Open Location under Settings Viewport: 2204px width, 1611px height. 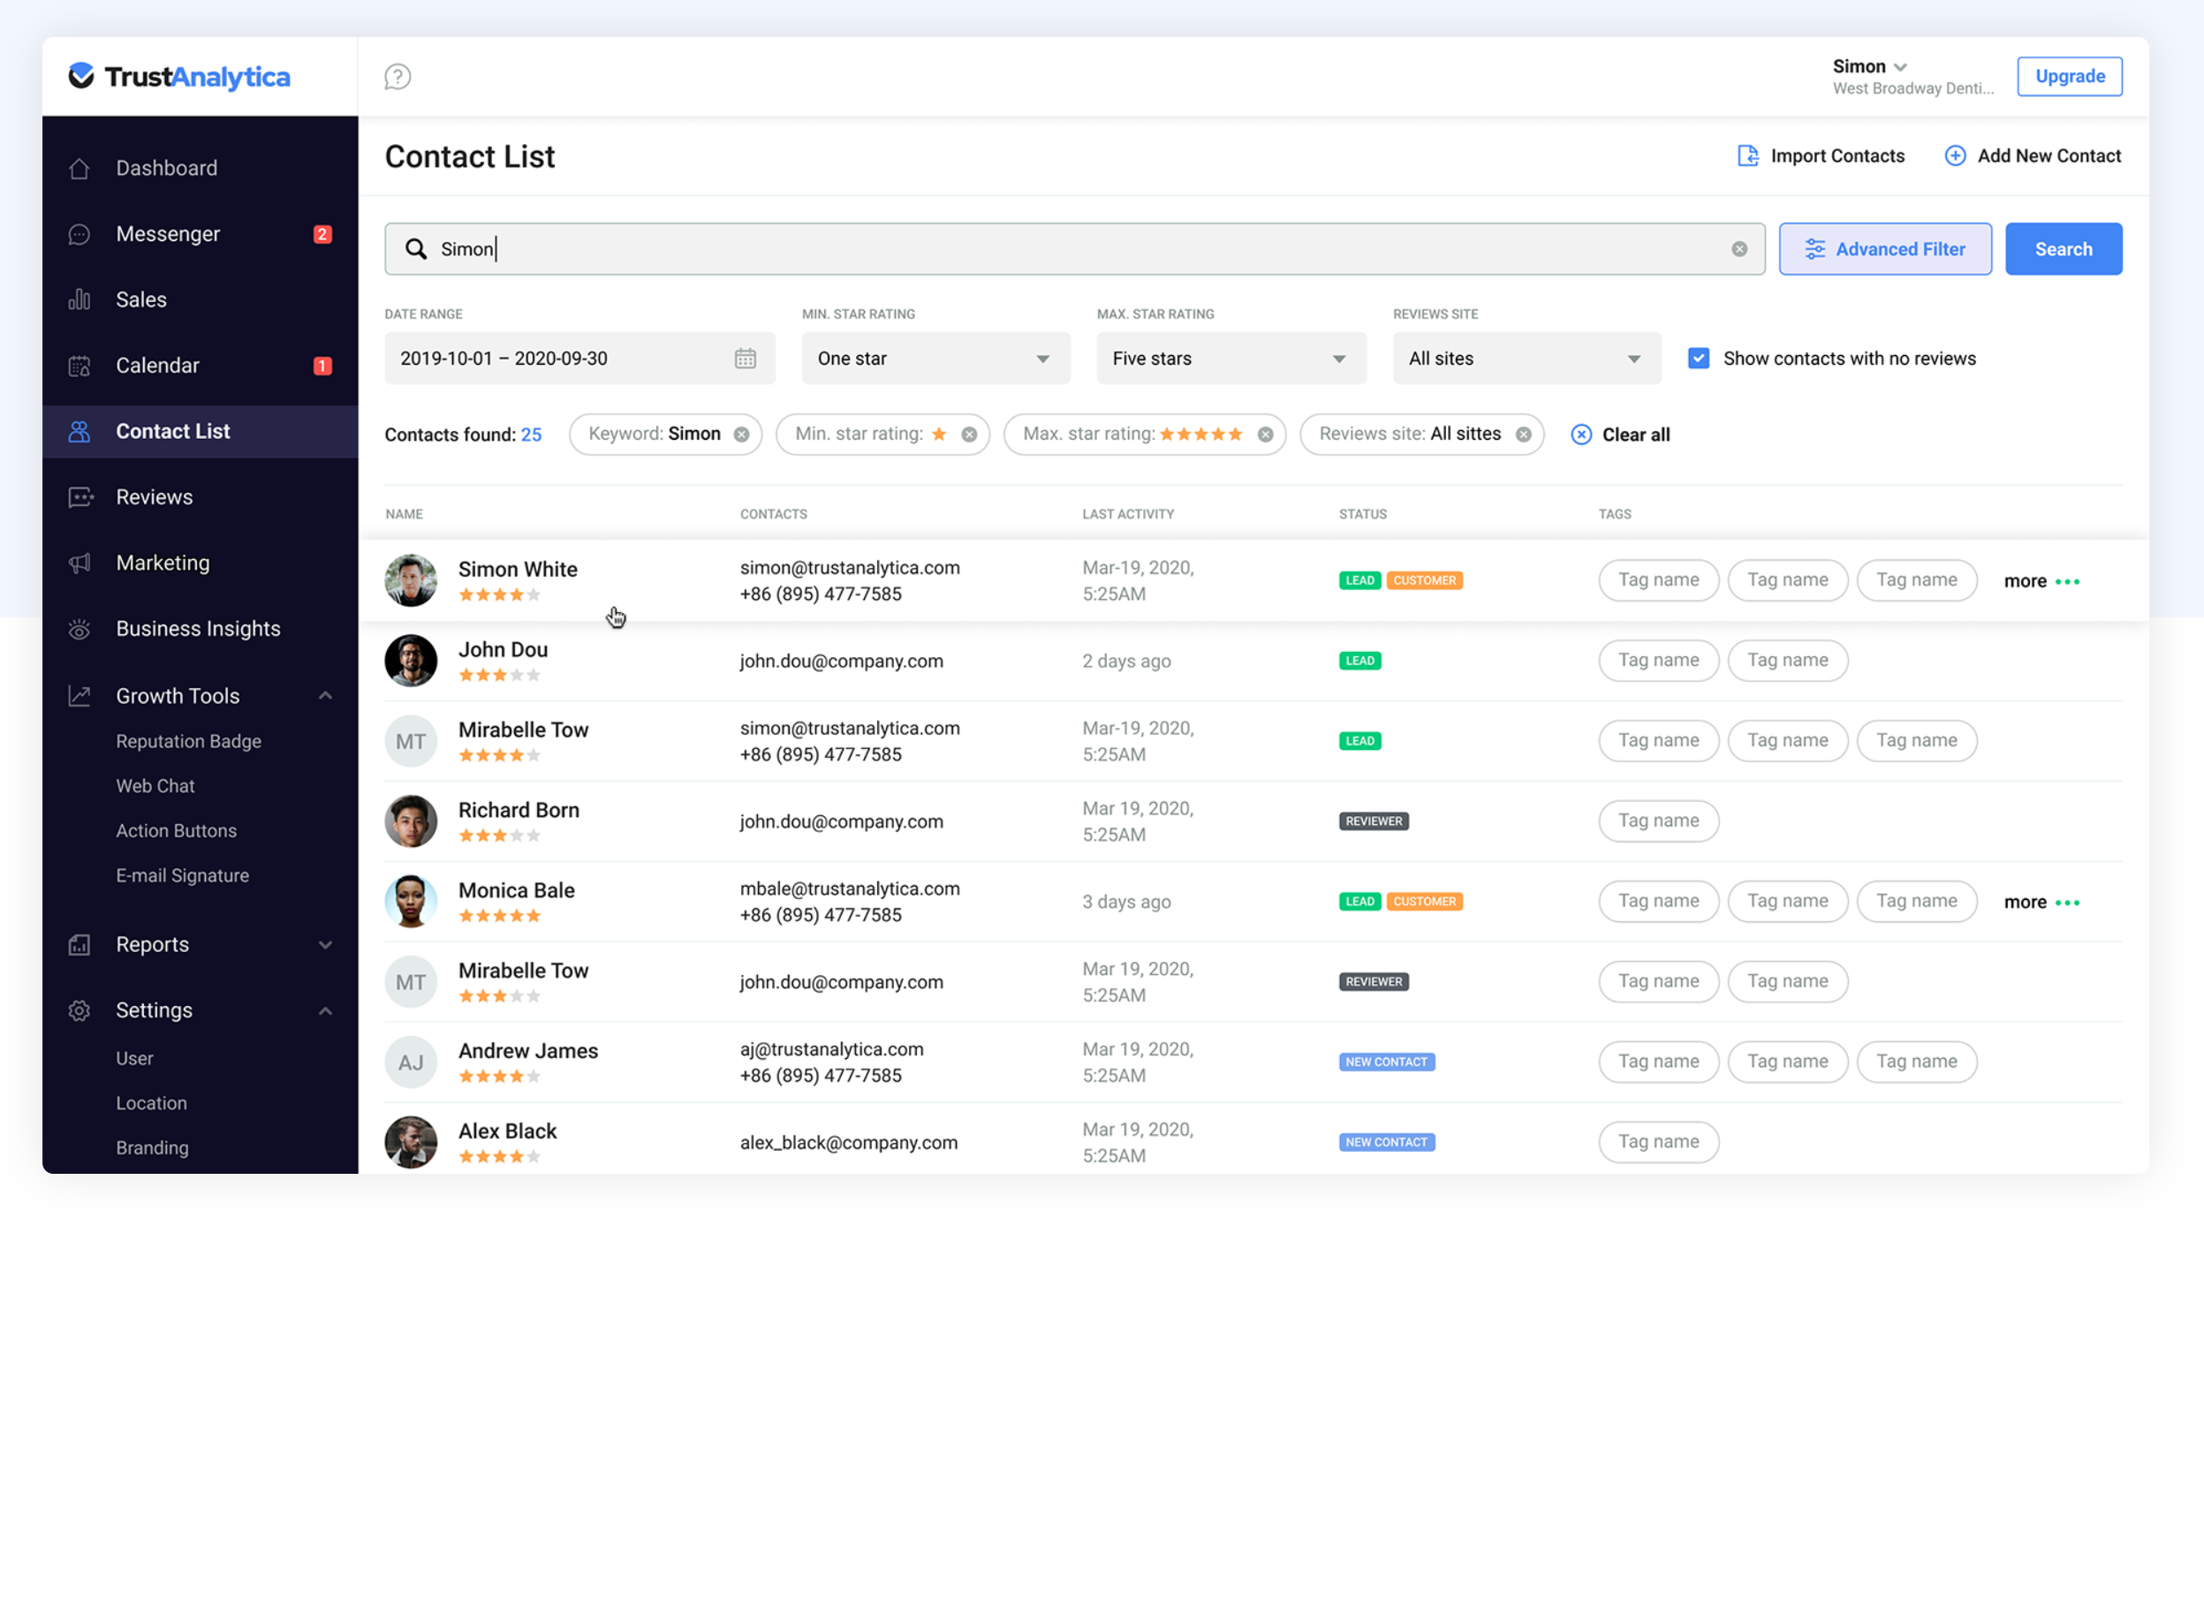pyautogui.click(x=151, y=1103)
